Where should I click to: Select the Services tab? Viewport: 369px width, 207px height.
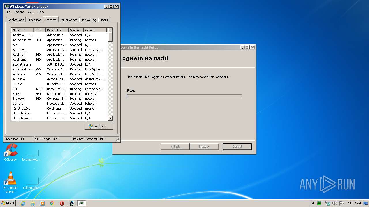[50, 19]
